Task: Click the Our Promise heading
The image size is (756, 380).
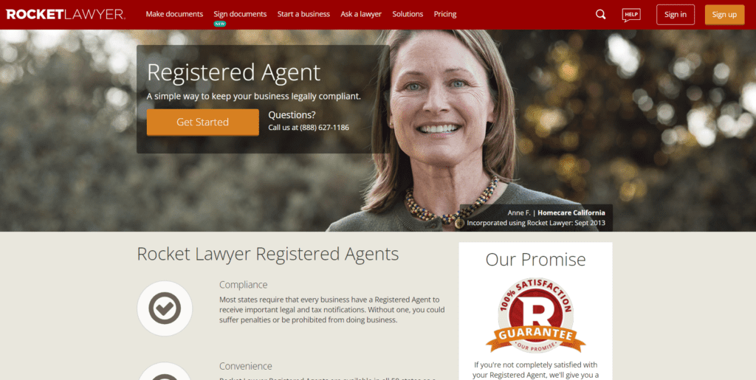Action: point(536,260)
